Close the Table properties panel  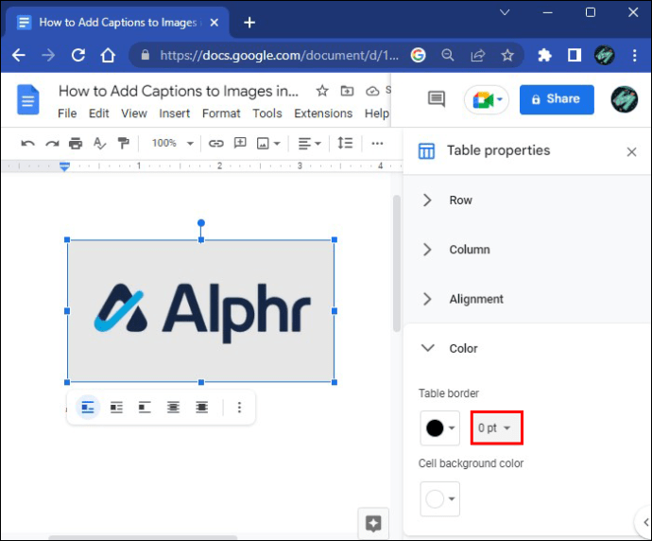pyautogui.click(x=631, y=152)
